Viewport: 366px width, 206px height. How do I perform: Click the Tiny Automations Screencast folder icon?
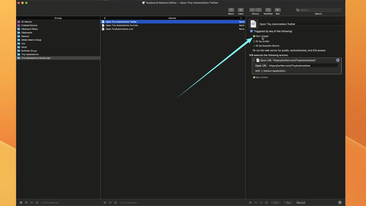(19, 58)
